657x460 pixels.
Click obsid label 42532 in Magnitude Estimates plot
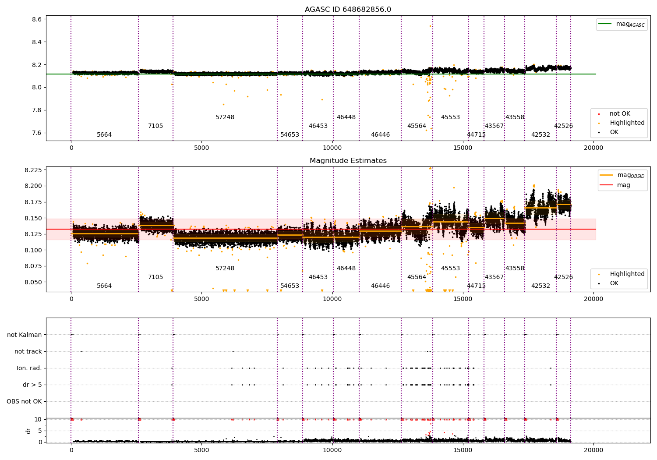pyautogui.click(x=540, y=286)
